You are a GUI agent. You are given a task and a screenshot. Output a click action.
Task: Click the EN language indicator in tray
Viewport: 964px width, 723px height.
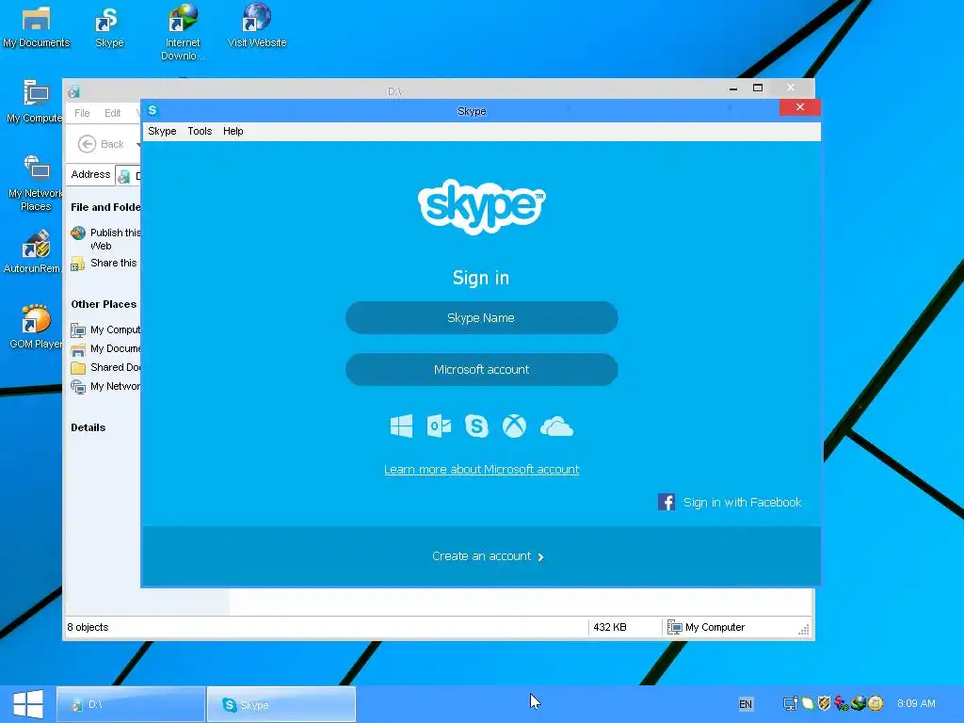(x=746, y=704)
